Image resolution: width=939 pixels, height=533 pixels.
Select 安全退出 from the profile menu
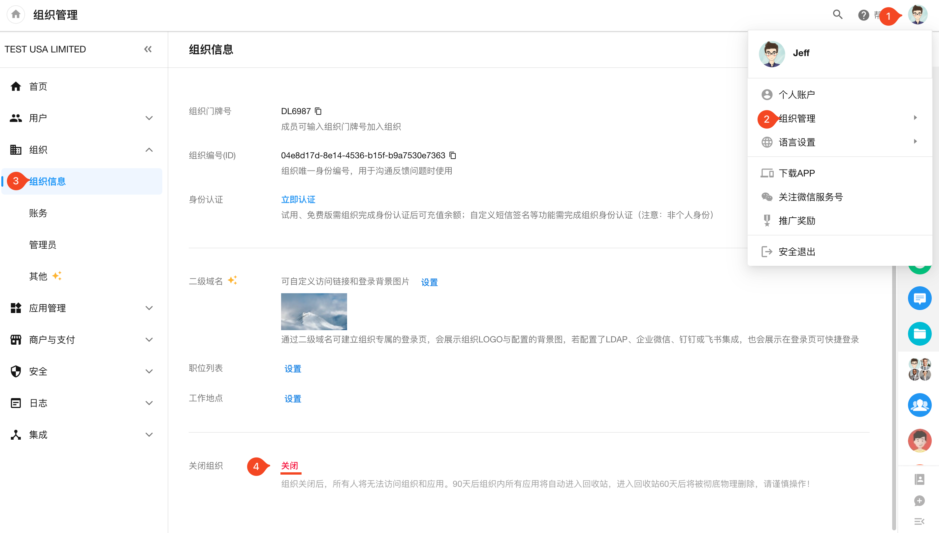pos(796,251)
